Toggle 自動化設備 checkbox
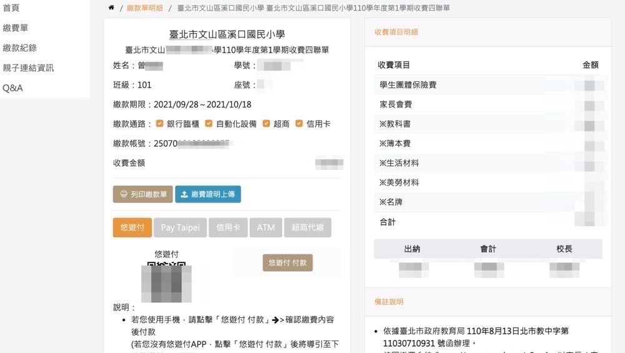 tap(209, 124)
